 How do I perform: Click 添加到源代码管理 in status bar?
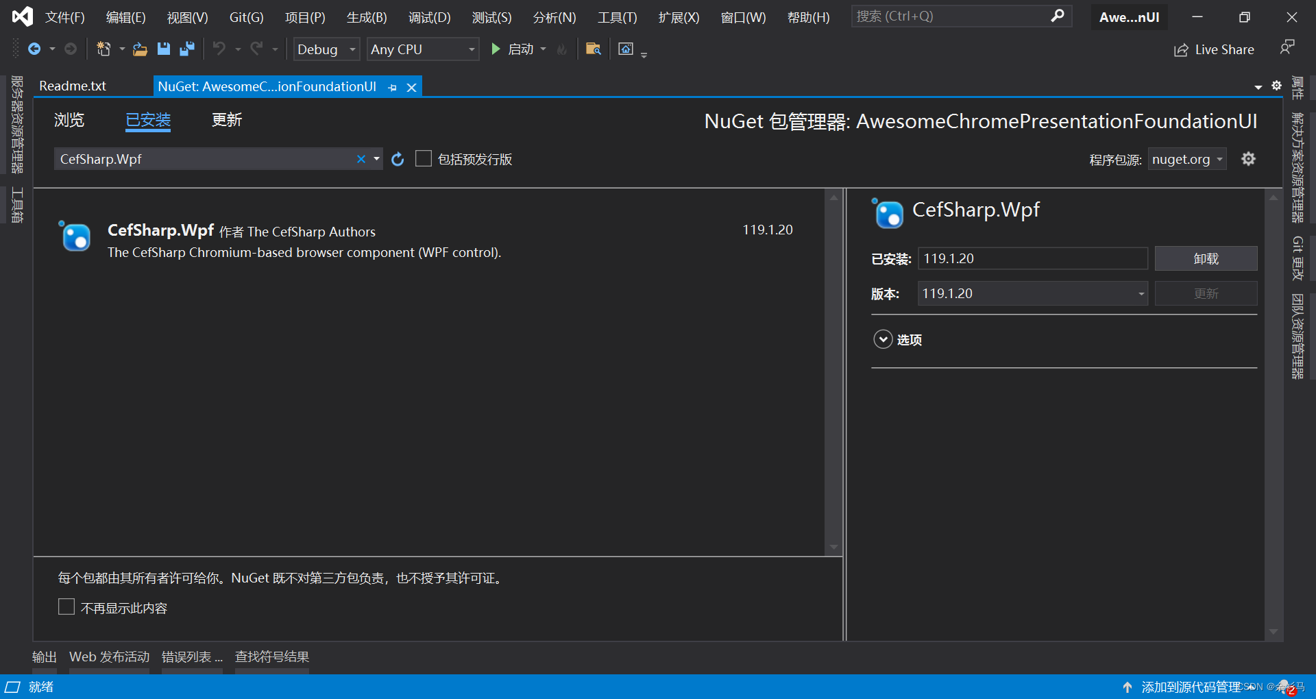(1191, 687)
